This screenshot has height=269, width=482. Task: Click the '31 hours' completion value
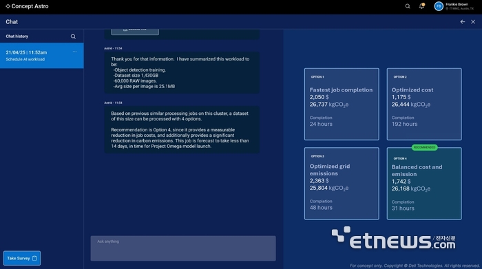tap(403, 208)
